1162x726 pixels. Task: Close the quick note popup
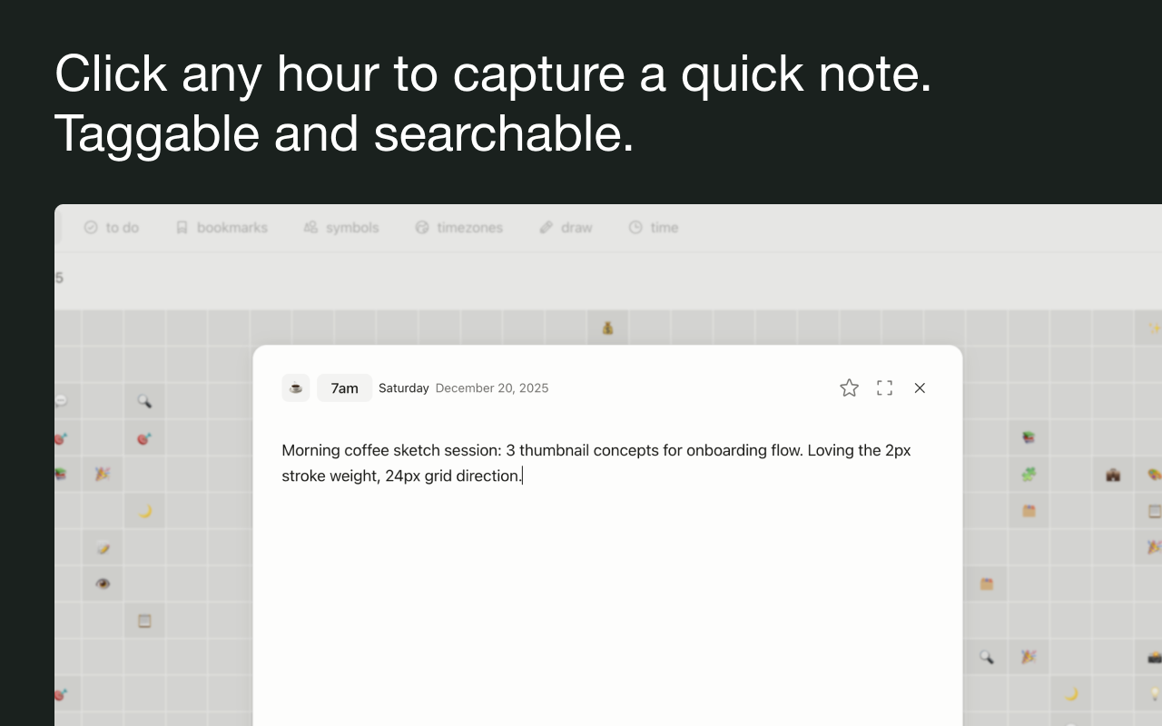[x=920, y=388]
